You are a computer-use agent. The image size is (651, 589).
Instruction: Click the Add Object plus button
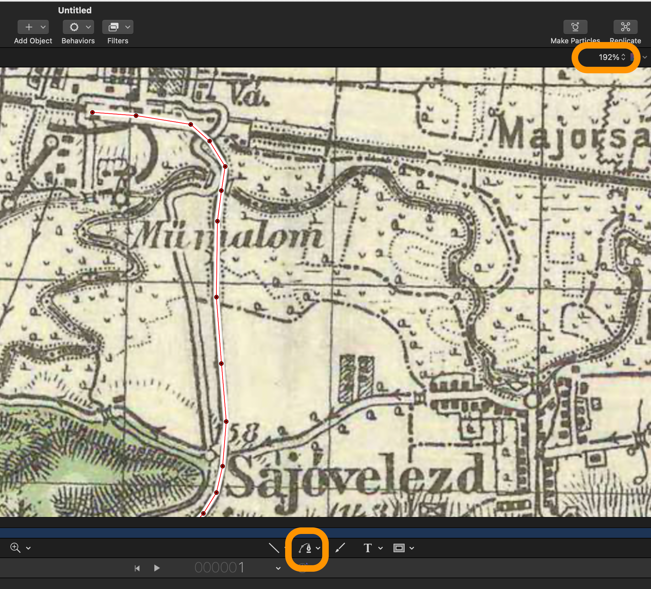[29, 27]
